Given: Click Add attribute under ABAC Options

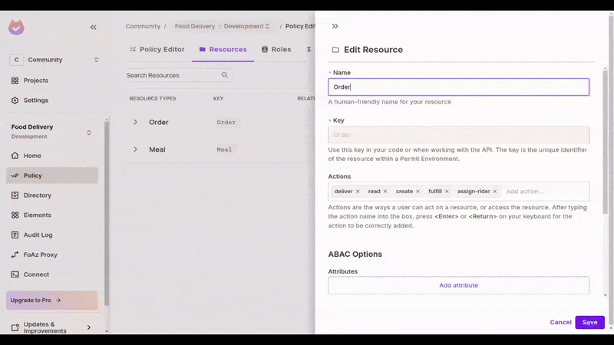Looking at the screenshot, I should (x=458, y=285).
